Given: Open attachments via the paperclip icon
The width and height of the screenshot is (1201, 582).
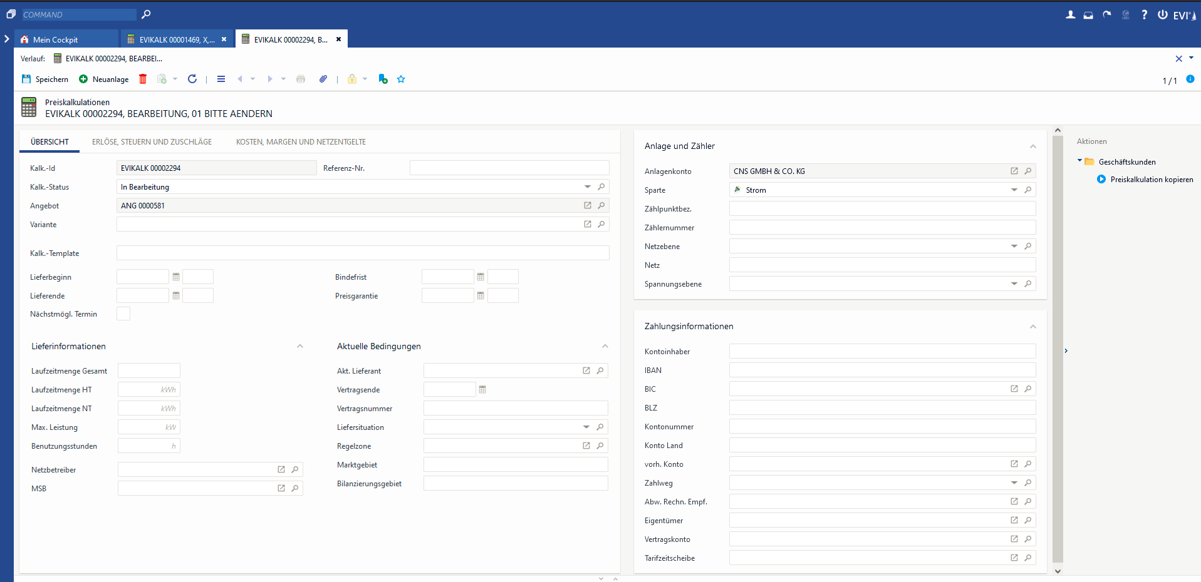Looking at the screenshot, I should (323, 79).
